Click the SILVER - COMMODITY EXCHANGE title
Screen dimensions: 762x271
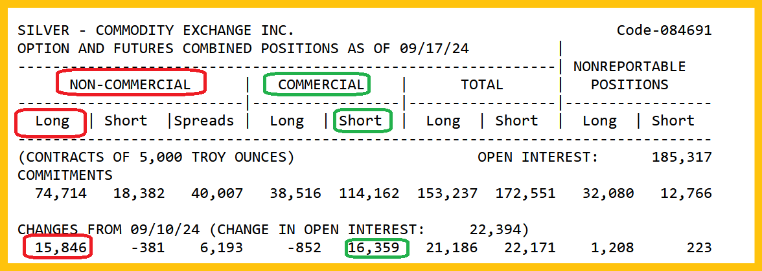point(156,30)
